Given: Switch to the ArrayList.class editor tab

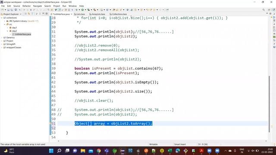Looking at the screenshot, I should click(x=97, y=14).
